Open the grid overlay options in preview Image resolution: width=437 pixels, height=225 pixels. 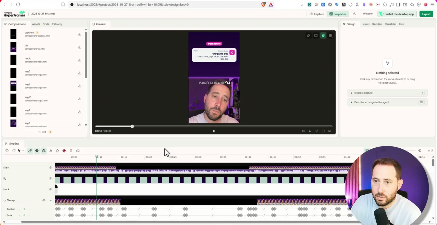pos(330,35)
